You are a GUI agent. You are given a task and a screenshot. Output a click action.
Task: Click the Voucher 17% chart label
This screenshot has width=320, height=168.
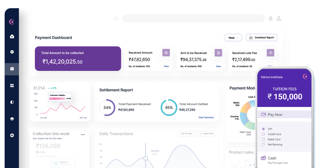click(x=235, y=118)
